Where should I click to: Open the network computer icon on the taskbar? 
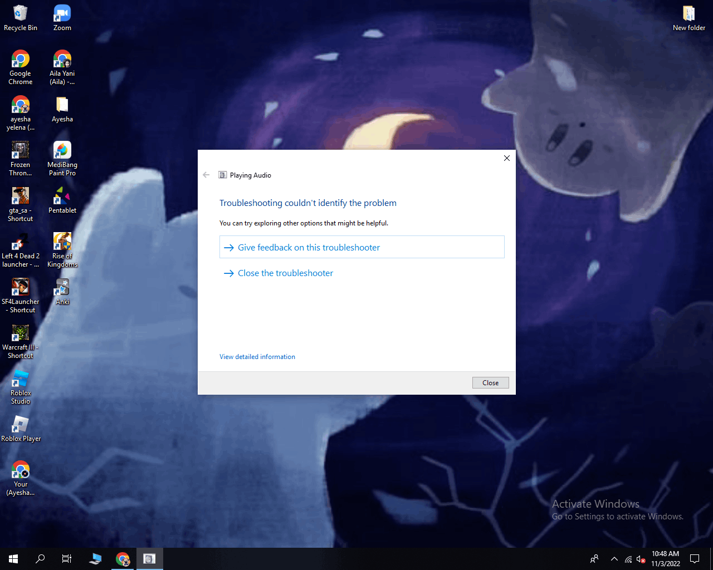tap(95, 559)
